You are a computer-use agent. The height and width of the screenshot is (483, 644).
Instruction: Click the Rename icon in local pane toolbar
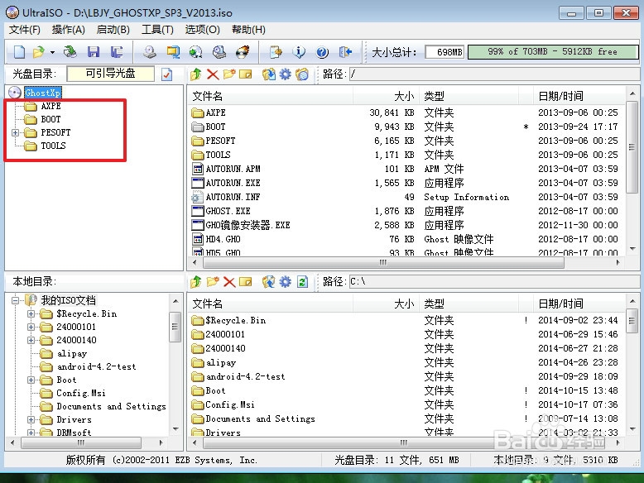pyautogui.click(x=246, y=282)
